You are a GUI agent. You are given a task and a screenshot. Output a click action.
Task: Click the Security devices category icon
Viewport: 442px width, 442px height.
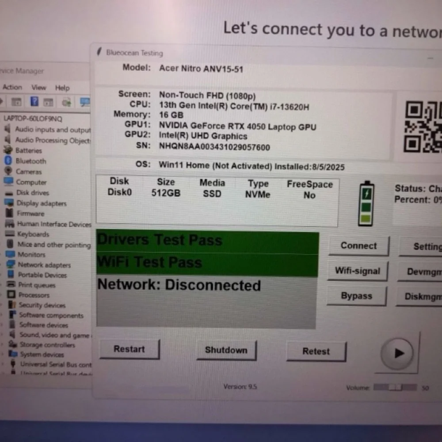tap(12, 305)
